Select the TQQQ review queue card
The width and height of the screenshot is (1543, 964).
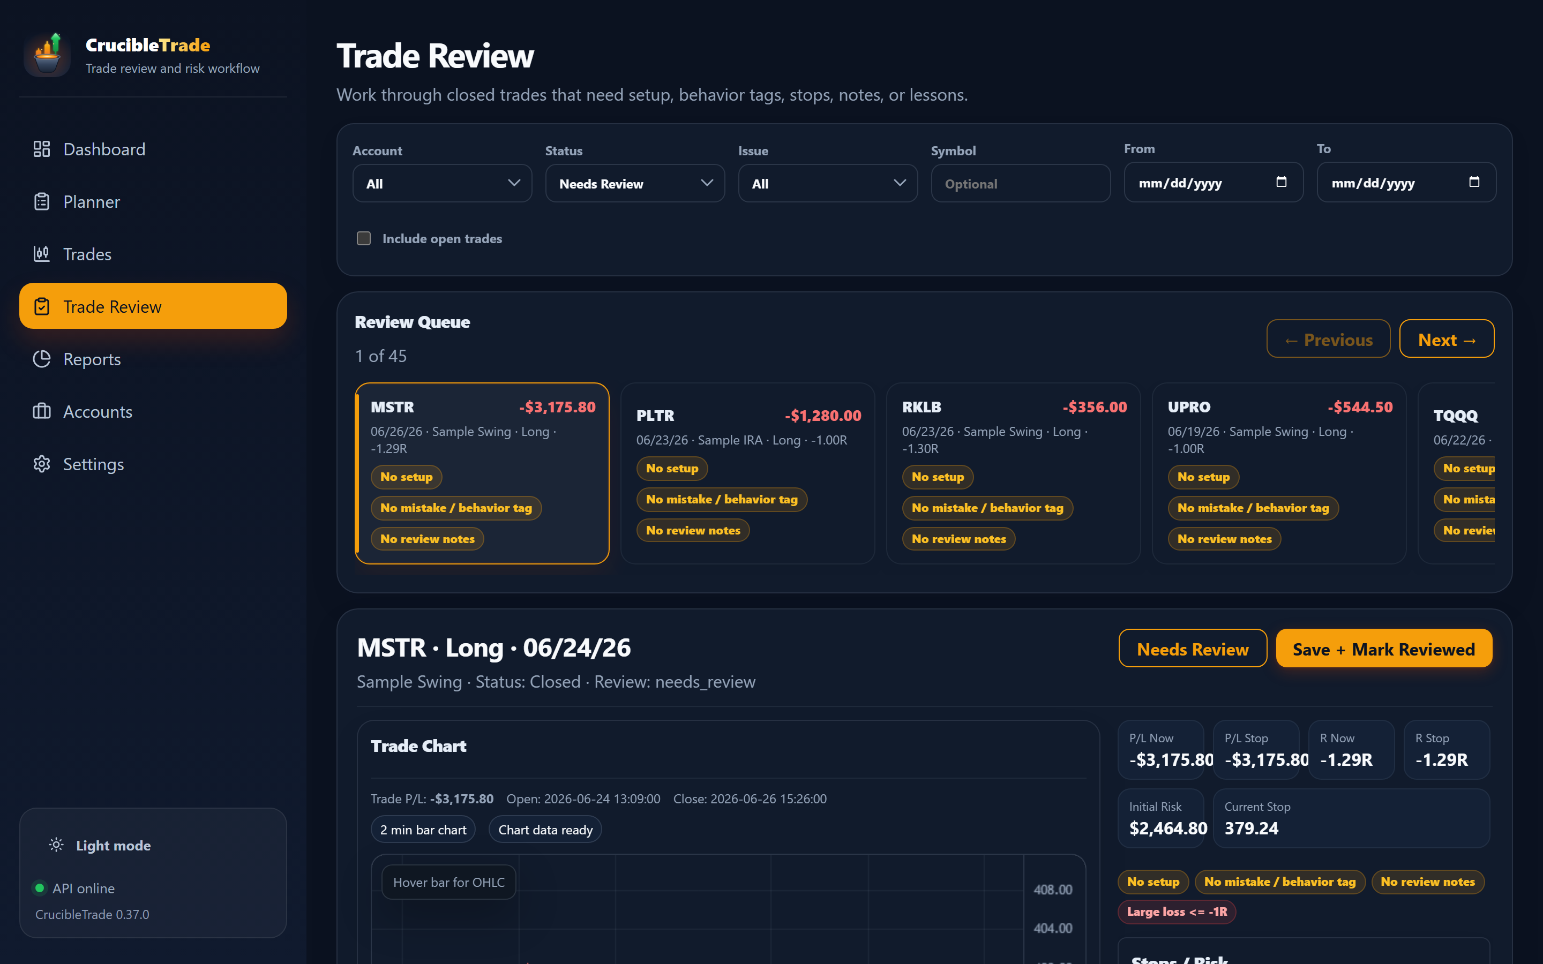click(x=1456, y=473)
